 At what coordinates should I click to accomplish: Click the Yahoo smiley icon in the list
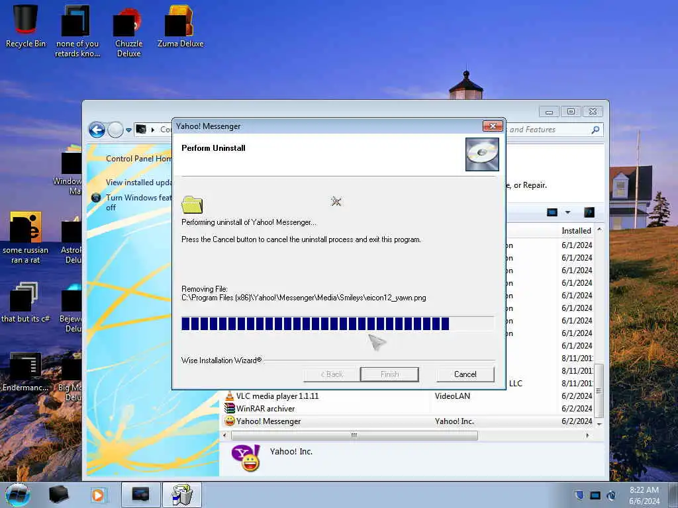pos(230,421)
